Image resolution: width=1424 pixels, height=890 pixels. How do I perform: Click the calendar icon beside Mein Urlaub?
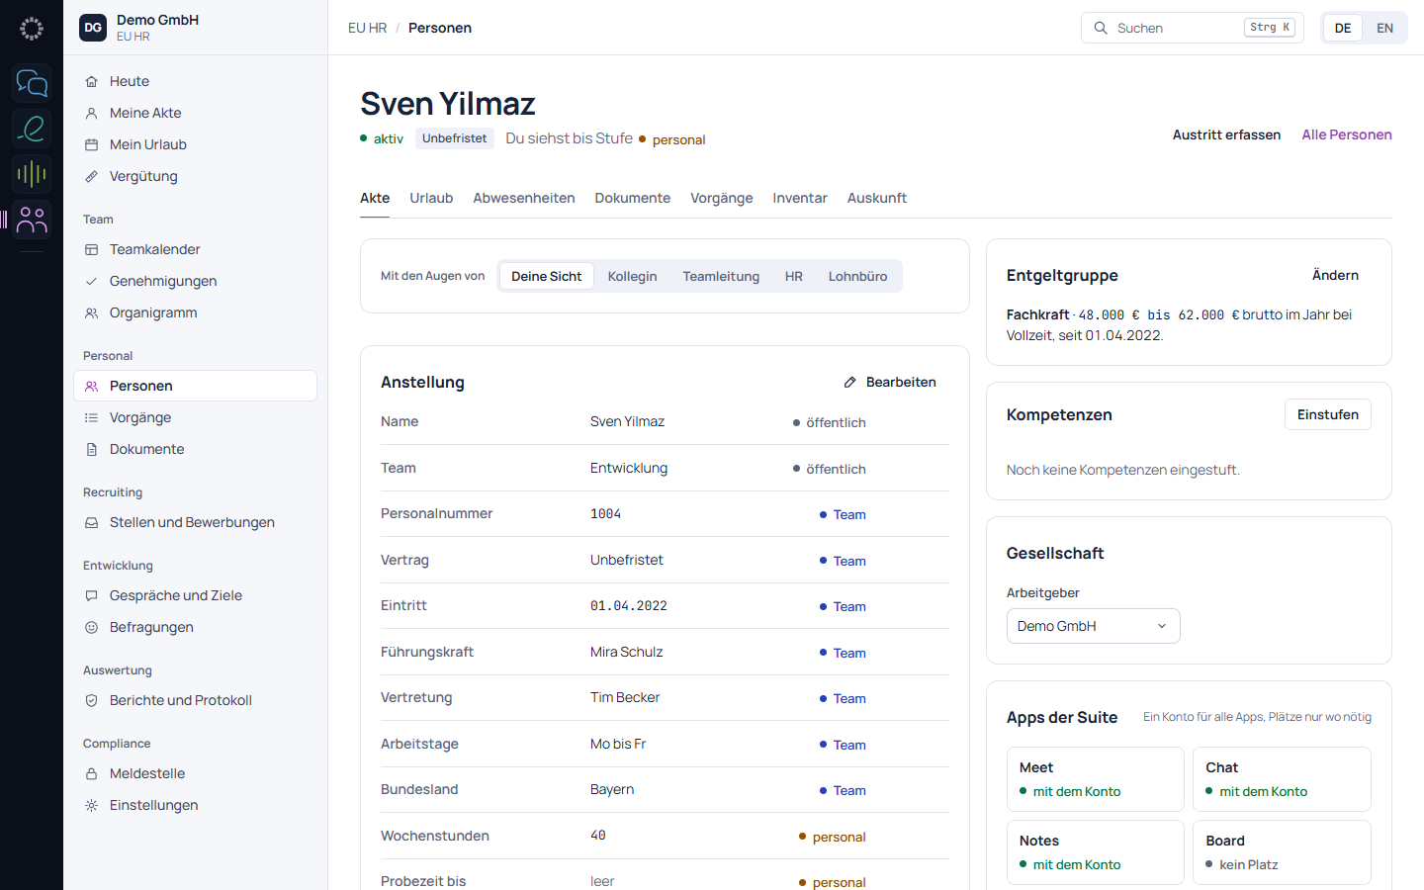(x=91, y=145)
